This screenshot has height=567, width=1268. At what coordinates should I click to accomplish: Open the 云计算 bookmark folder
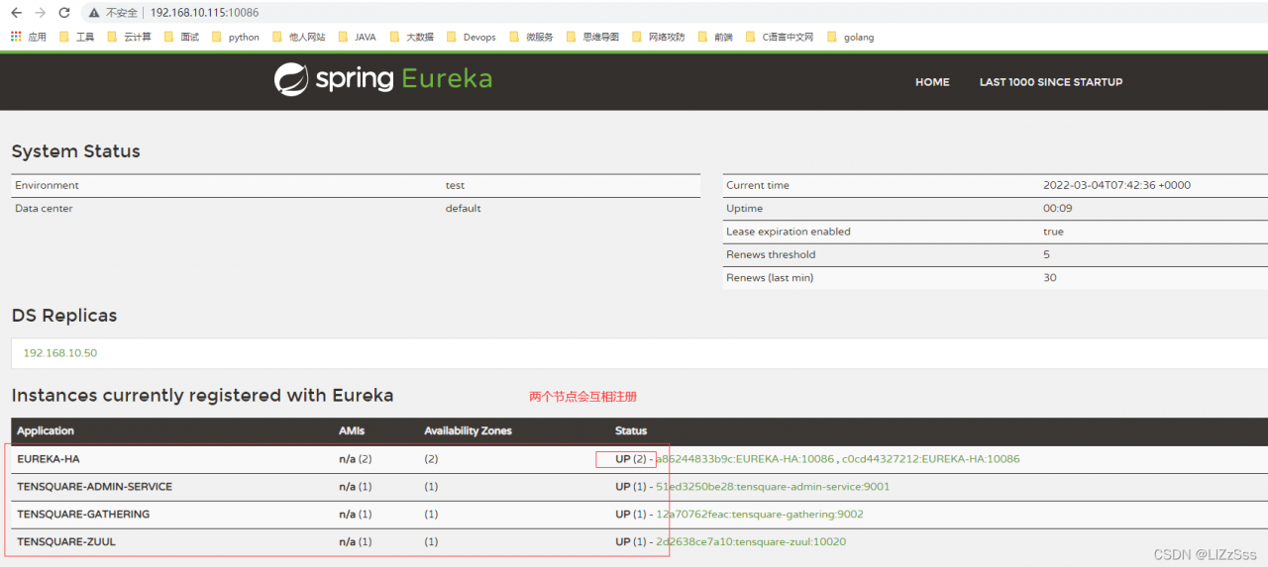pos(129,37)
